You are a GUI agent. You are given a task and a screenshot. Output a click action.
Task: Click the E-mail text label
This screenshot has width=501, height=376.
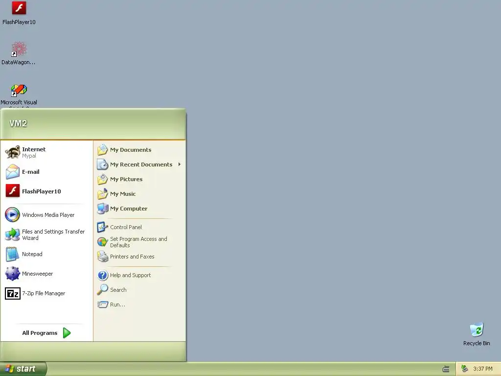(31, 172)
